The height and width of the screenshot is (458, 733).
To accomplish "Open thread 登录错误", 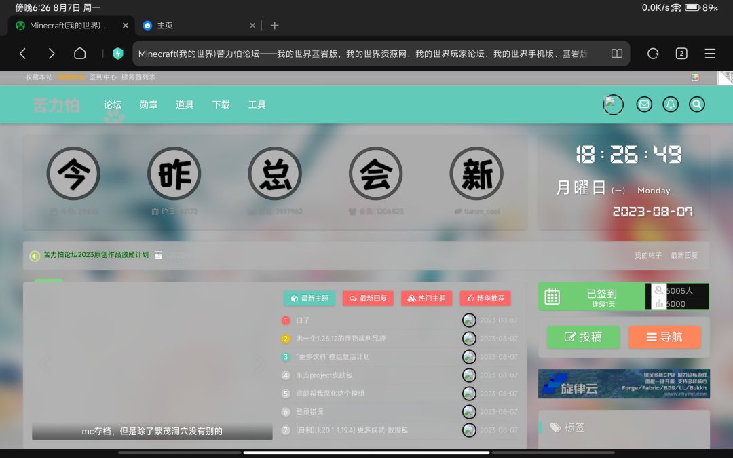I will coord(309,412).
